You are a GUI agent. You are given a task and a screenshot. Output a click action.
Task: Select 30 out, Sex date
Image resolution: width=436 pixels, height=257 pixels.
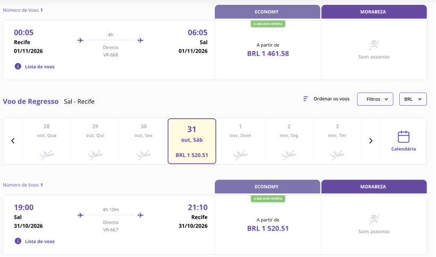coord(144,141)
